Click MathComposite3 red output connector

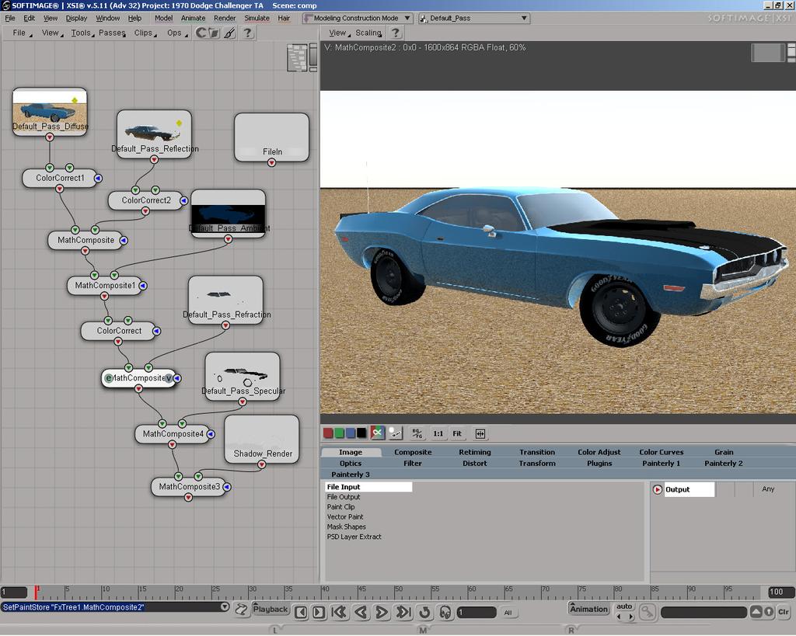click(x=188, y=498)
